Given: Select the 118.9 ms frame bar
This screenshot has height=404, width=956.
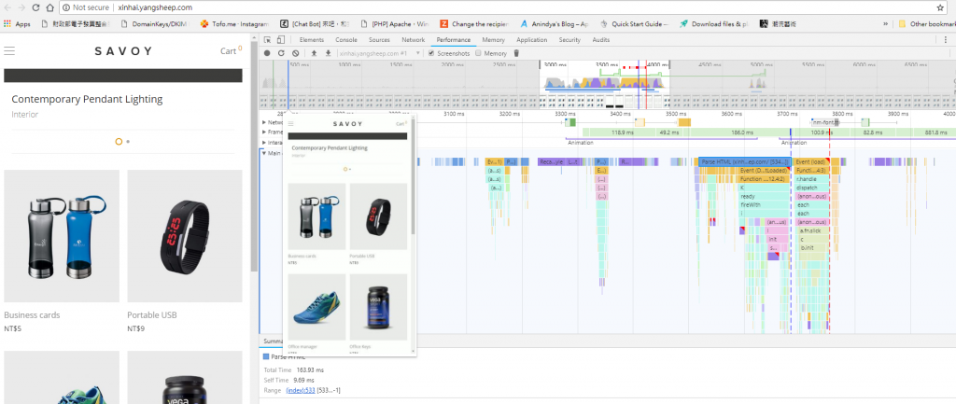Looking at the screenshot, I should pyautogui.click(x=623, y=132).
